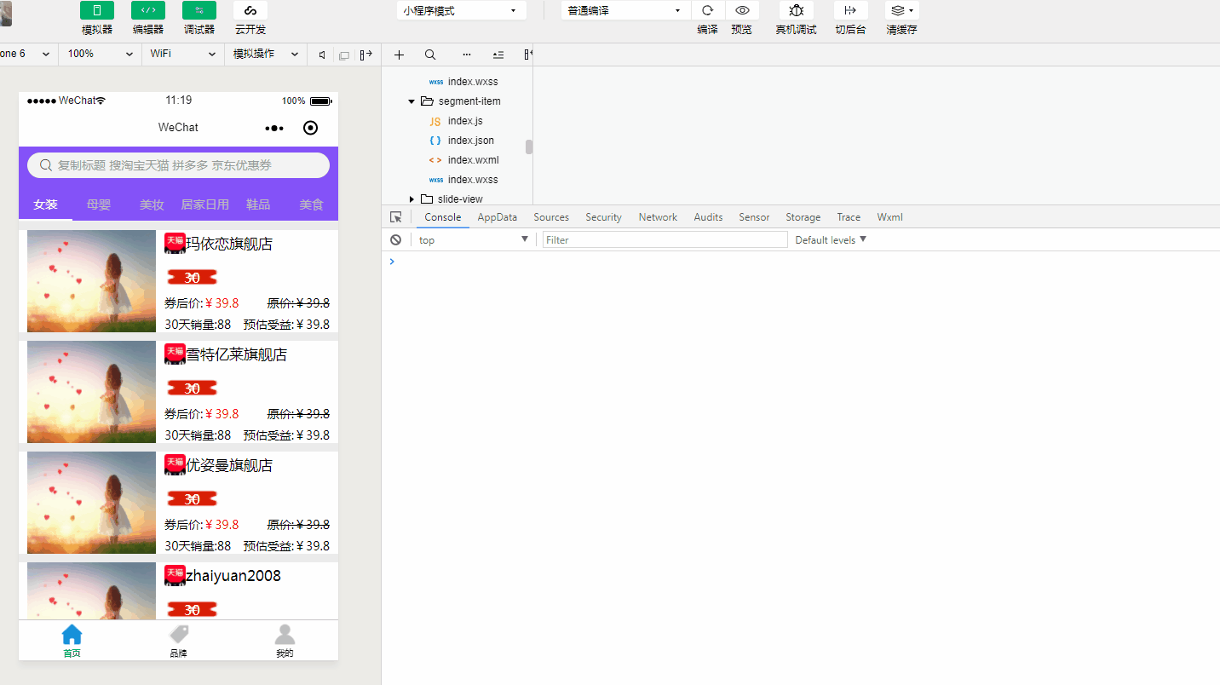This screenshot has height=685, width=1220.
Task: Collapse the segment-item folder in file tree
Action: pos(411,101)
